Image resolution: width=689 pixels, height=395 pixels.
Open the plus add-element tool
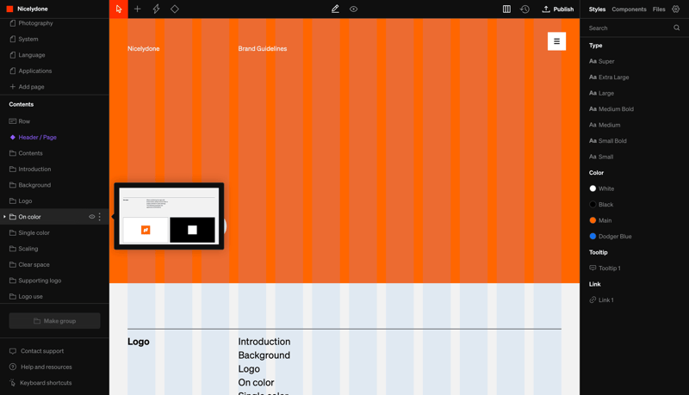click(137, 9)
